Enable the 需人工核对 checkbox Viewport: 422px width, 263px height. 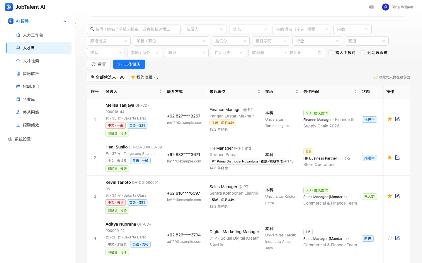331,53
